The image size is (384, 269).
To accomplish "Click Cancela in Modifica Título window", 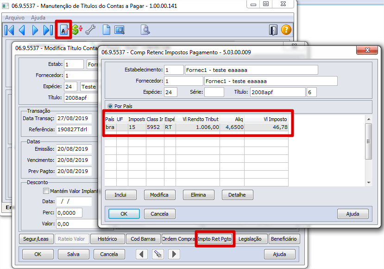I will (109, 254).
